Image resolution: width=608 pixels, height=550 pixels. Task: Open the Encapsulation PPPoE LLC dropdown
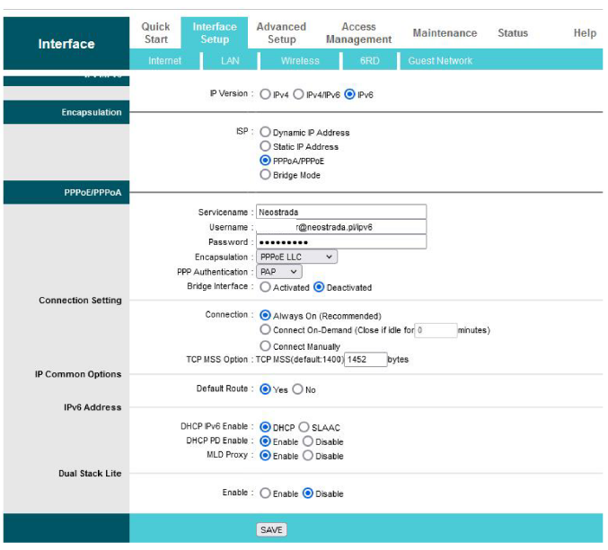(x=296, y=257)
